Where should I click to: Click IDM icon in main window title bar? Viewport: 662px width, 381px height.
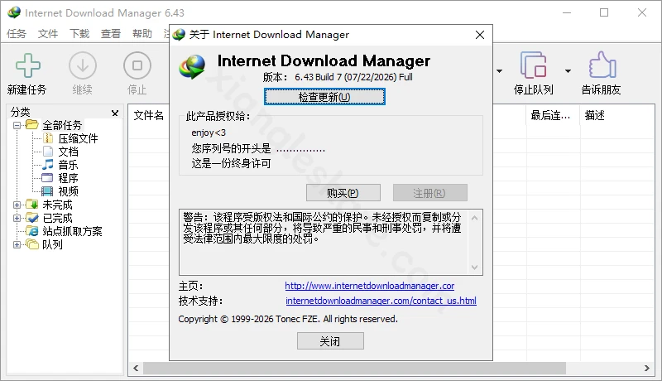pyautogui.click(x=14, y=12)
